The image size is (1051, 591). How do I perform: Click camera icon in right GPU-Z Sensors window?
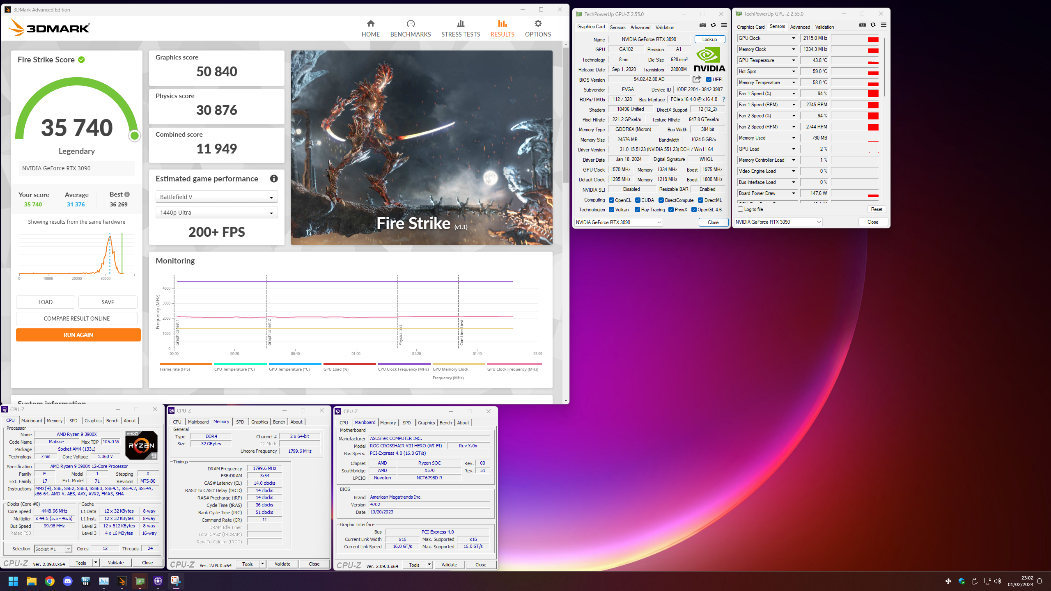tap(863, 25)
